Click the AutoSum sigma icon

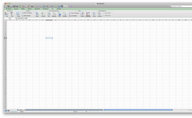[44, 6]
